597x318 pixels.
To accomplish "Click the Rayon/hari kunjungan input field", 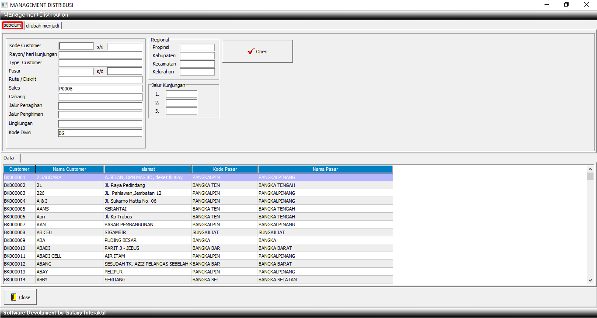I will pos(100,55).
